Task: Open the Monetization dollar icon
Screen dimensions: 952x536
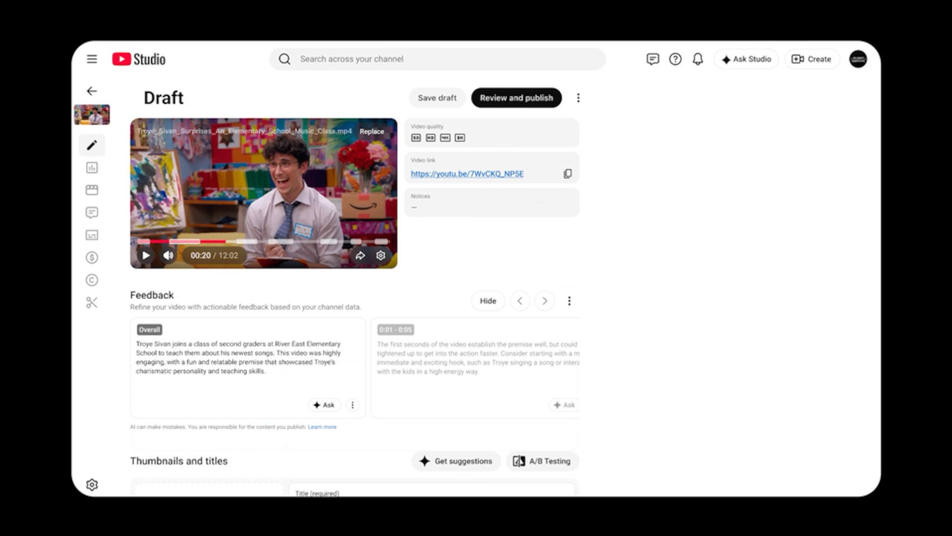Action: tap(92, 257)
